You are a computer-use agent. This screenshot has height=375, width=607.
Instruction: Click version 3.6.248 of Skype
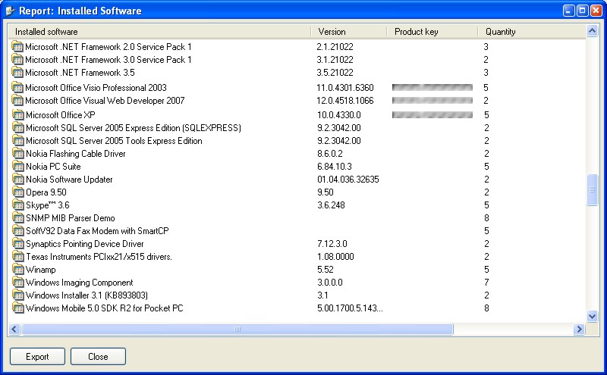pos(331,205)
